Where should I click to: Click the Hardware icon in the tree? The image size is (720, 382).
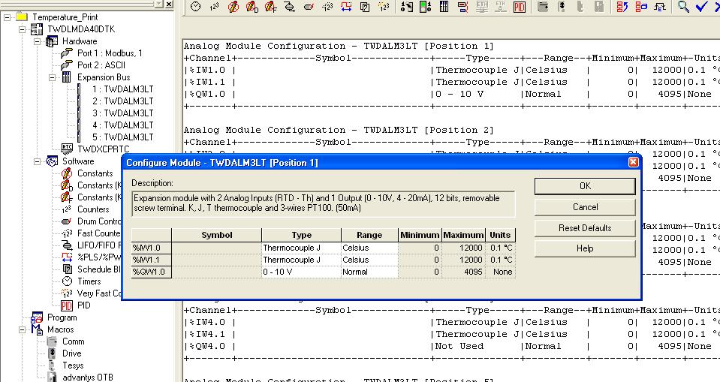52,41
